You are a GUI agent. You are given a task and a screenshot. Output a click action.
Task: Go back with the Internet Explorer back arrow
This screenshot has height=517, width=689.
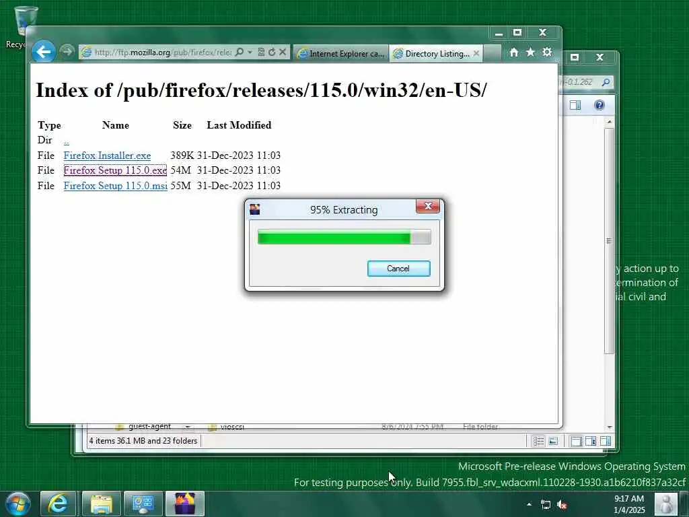click(44, 52)
